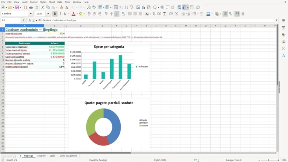Open the Background Color dropdown arrow
Screen dimensions: 288x162
[x=84, y=14]
